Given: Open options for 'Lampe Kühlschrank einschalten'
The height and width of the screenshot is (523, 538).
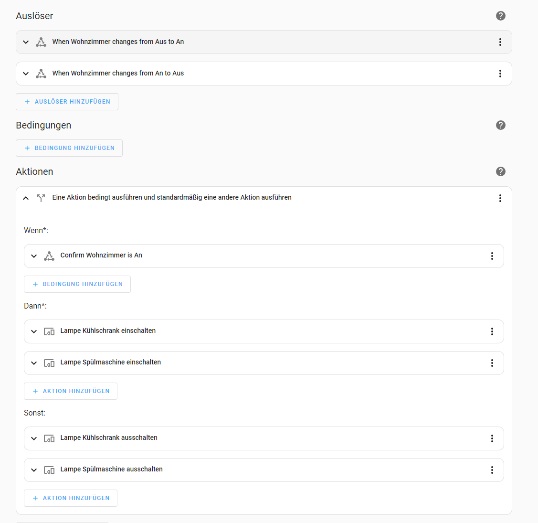Looking at the screenshot, I should pyautogui.click(x=492, y=331).
